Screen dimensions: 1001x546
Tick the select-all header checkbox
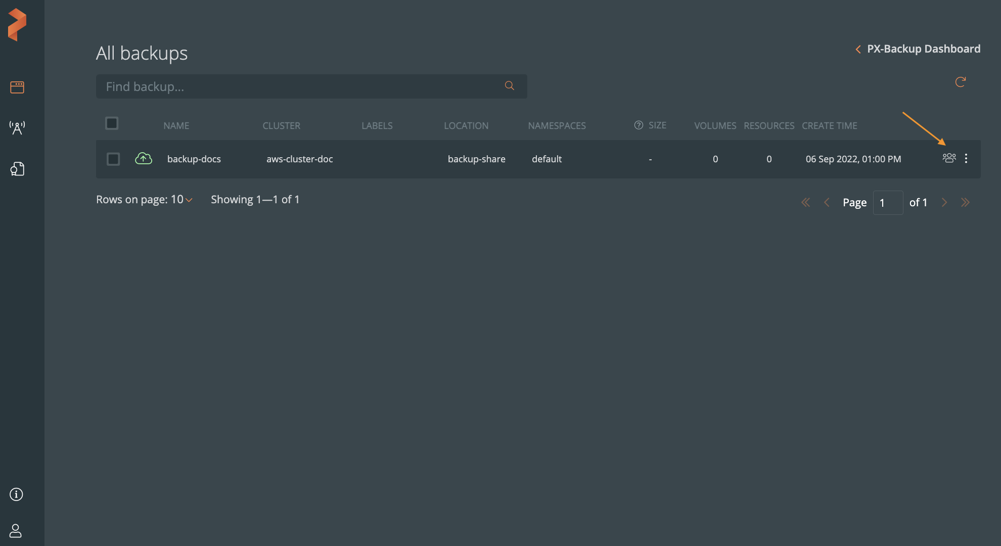[112, 123]
